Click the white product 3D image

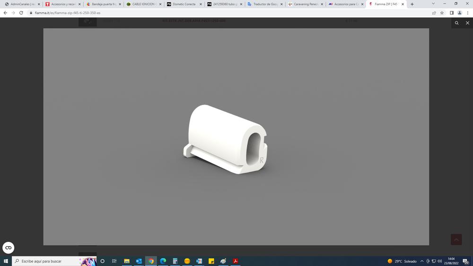(x=226, y=139)
